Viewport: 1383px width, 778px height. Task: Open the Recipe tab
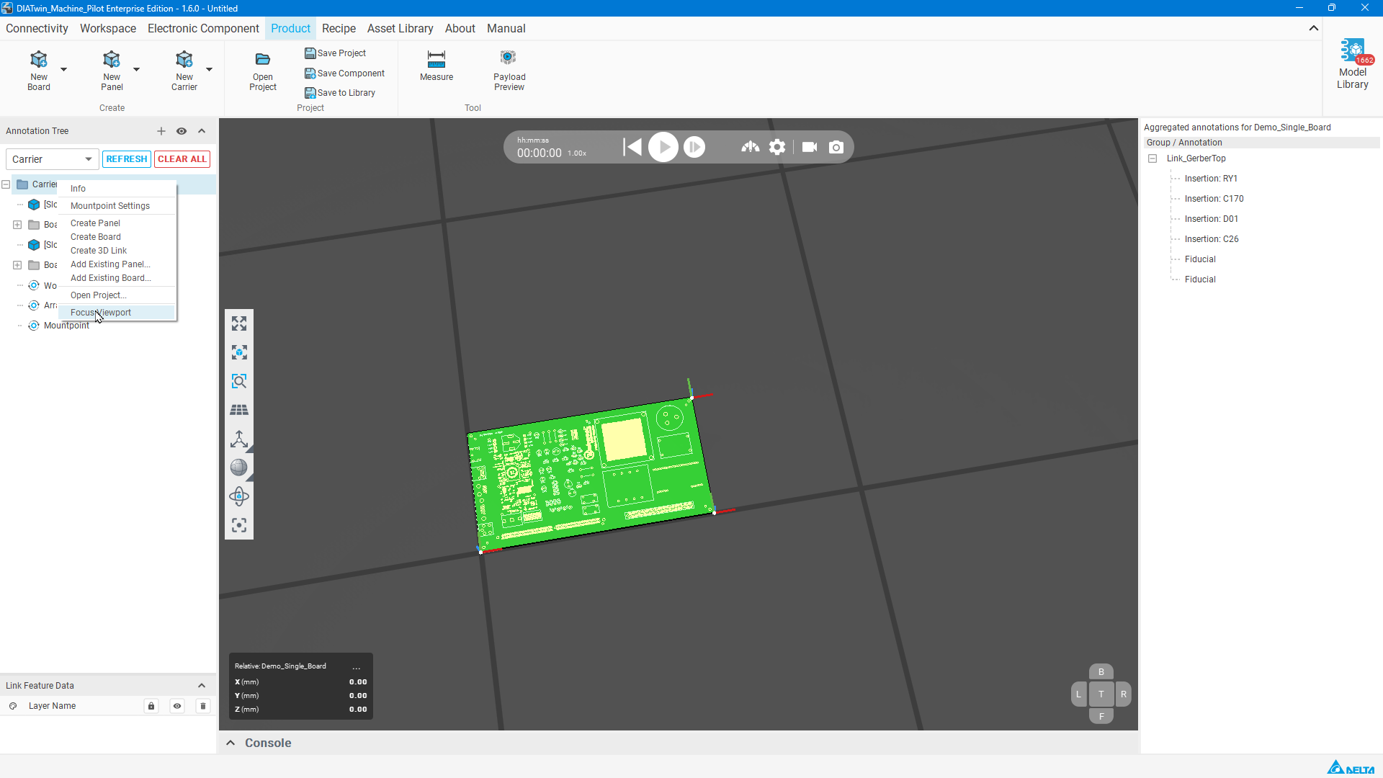[x=339, y=28]
